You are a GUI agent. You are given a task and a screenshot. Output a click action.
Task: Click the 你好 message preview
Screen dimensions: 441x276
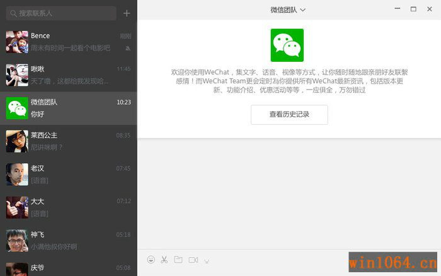click(37, 114)
